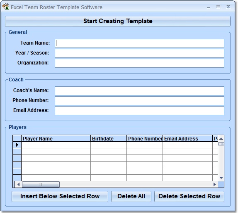Click the current-row arrow selector in the players table
238x214 pixels.
point(17,145)
